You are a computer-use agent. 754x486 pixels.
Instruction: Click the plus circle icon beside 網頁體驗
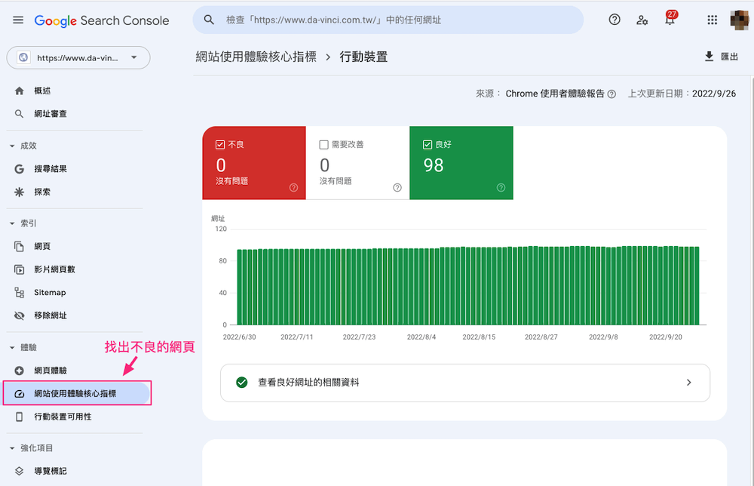pyautogui.click(x=20, y=371)
